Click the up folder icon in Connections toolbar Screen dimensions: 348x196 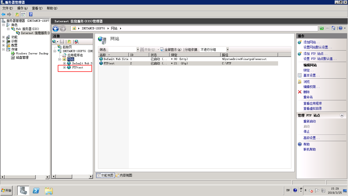click(69, 41)
